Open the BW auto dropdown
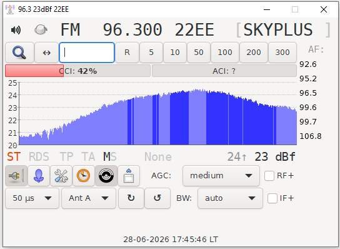Screen dimensions: 340x249 230,198
